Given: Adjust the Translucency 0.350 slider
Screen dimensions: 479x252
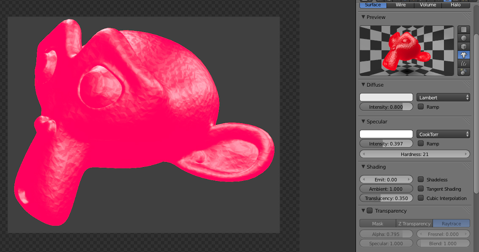Looking at the screenshot, I should pos(386,198).
